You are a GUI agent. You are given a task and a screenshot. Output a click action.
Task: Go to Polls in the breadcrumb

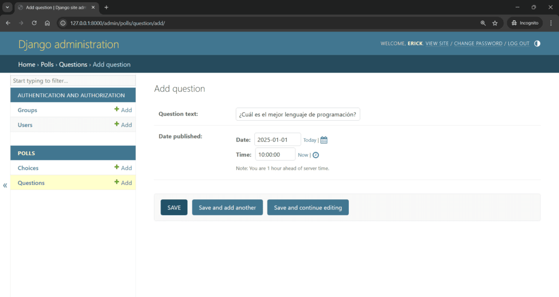pos(47,64)
